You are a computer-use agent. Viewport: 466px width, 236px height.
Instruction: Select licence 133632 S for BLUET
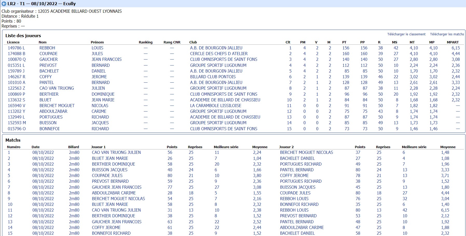16,100
